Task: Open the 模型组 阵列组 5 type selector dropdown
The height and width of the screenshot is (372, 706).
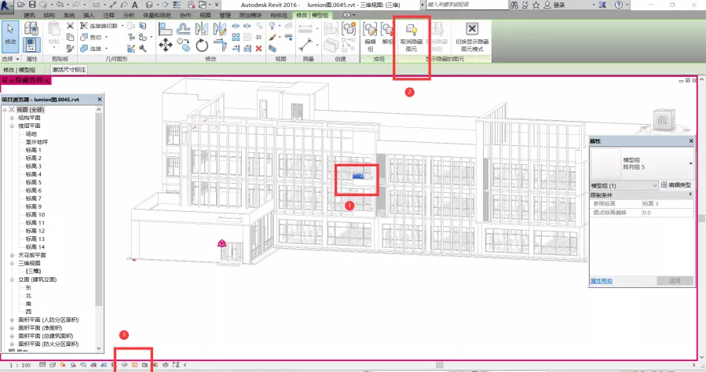Action: (690, 163)
